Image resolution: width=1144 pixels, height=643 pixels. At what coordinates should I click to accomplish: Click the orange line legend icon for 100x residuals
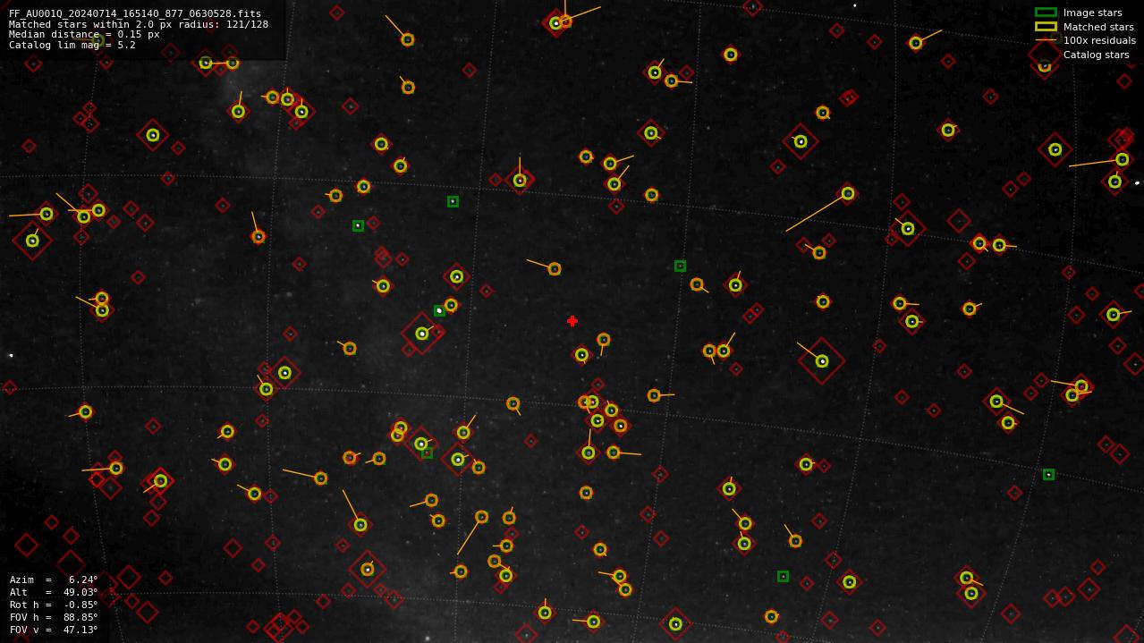point(1046,40)
